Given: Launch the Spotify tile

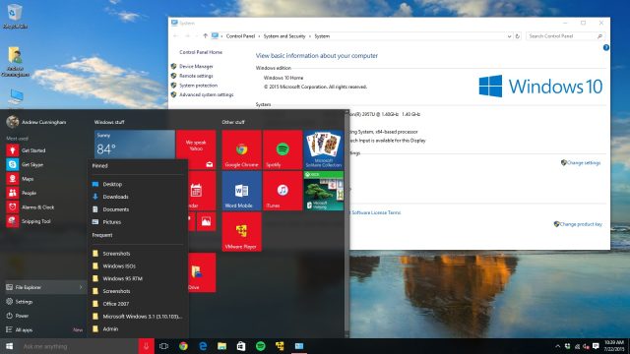Looking at the screenshot, I should click(283, 149).
